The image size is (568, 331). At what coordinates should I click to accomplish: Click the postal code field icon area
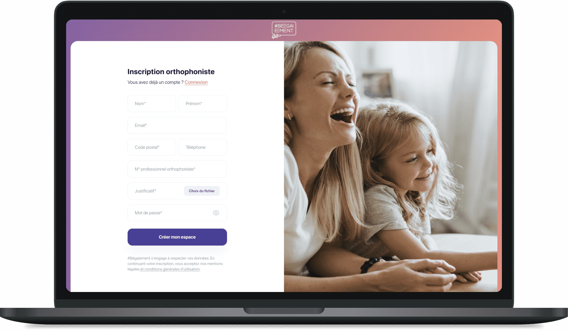tap(152, 147)
